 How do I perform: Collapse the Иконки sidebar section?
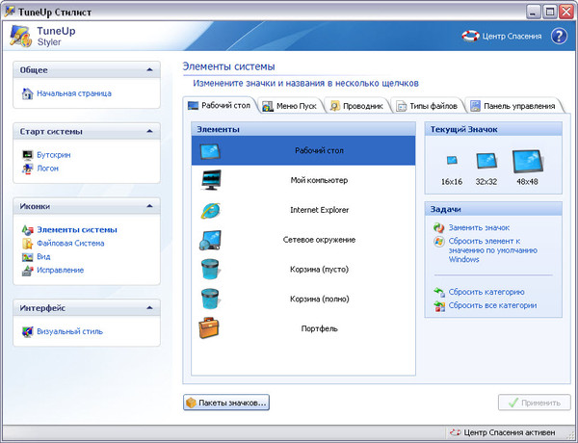(x=149, y=206)
